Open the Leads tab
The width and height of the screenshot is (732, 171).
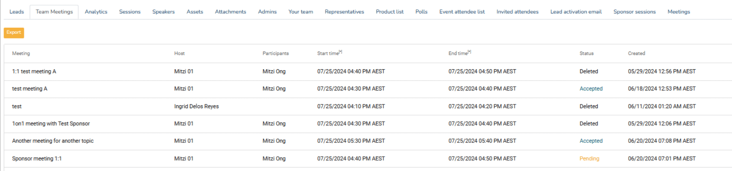[x=17, y=12]
